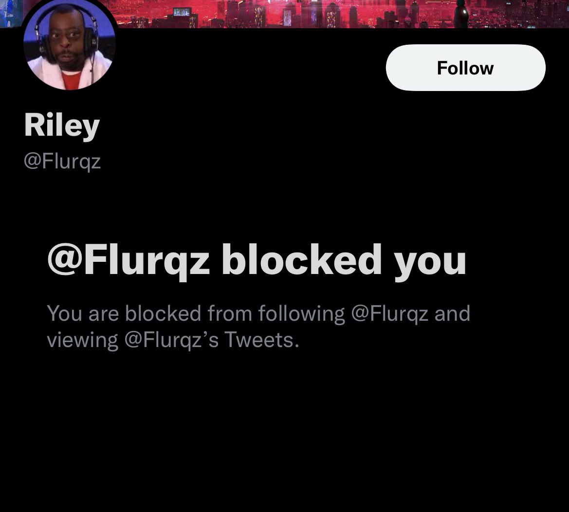Select the display name Riley

point(62,126)
